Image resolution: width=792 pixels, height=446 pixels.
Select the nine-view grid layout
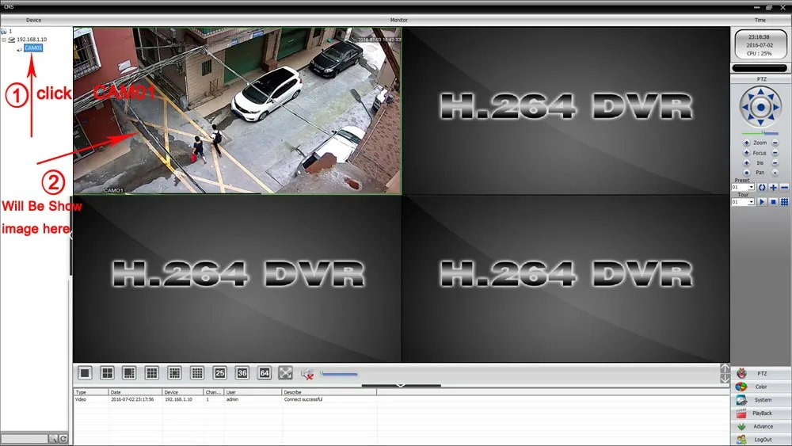(x=151, y=373)
